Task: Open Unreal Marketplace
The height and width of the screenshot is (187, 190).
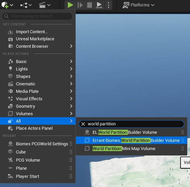Action: (x=38, y=39)
